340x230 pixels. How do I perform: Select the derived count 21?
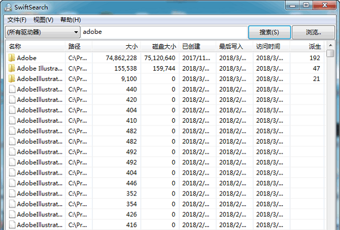(x=316, y=79)
